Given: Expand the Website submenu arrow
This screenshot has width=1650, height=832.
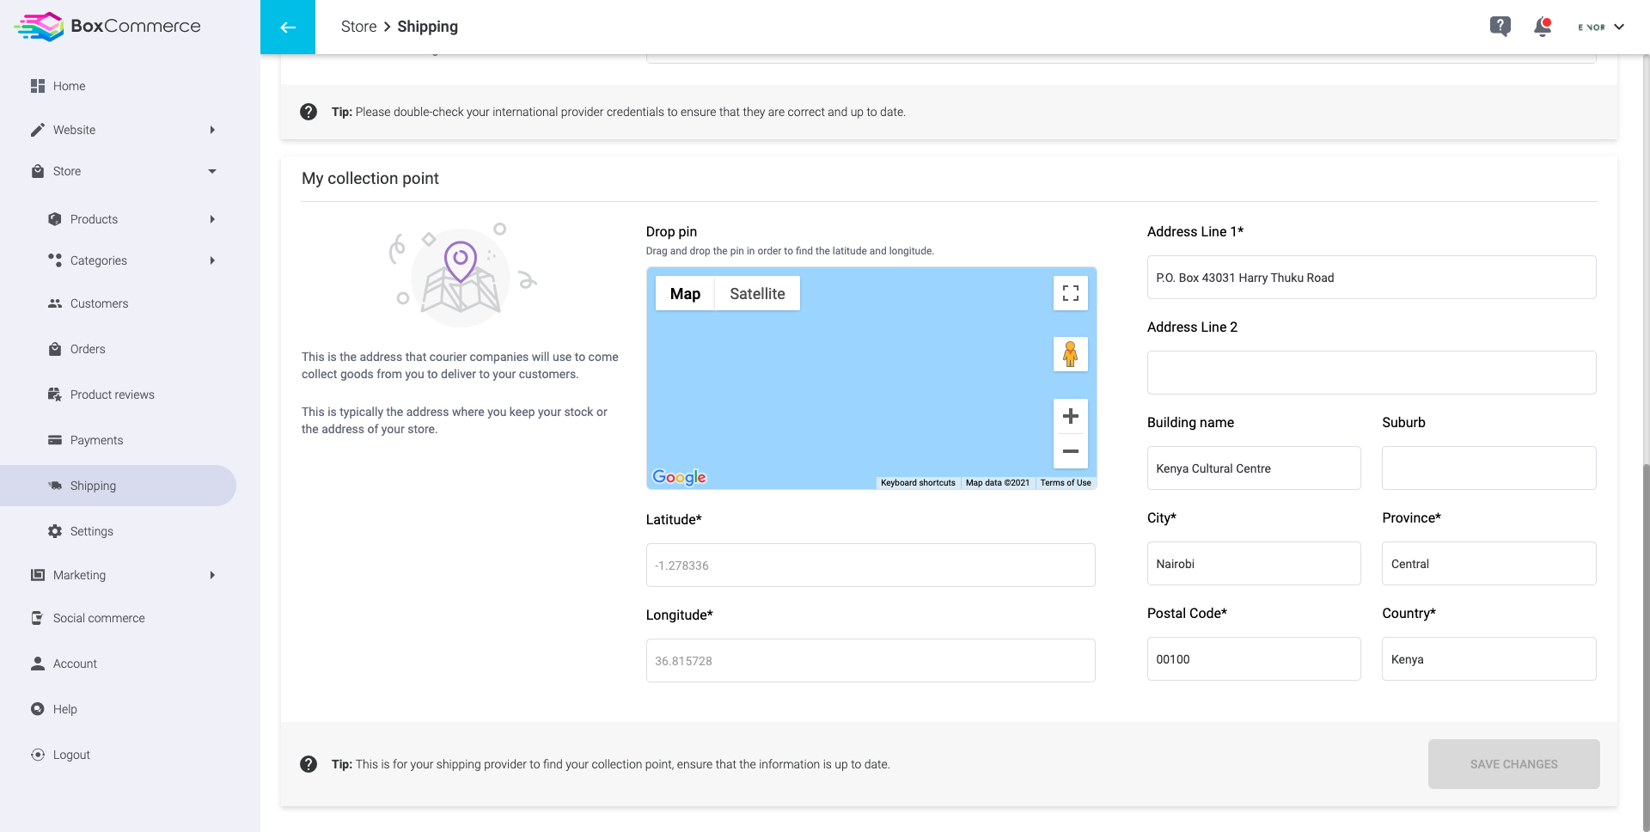Looking at the screenshot, I should (x=212, y=130).
